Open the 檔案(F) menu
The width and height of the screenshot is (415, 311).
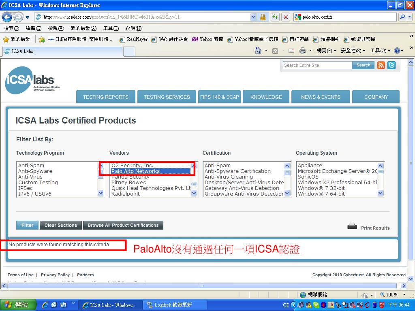[11, 28]
